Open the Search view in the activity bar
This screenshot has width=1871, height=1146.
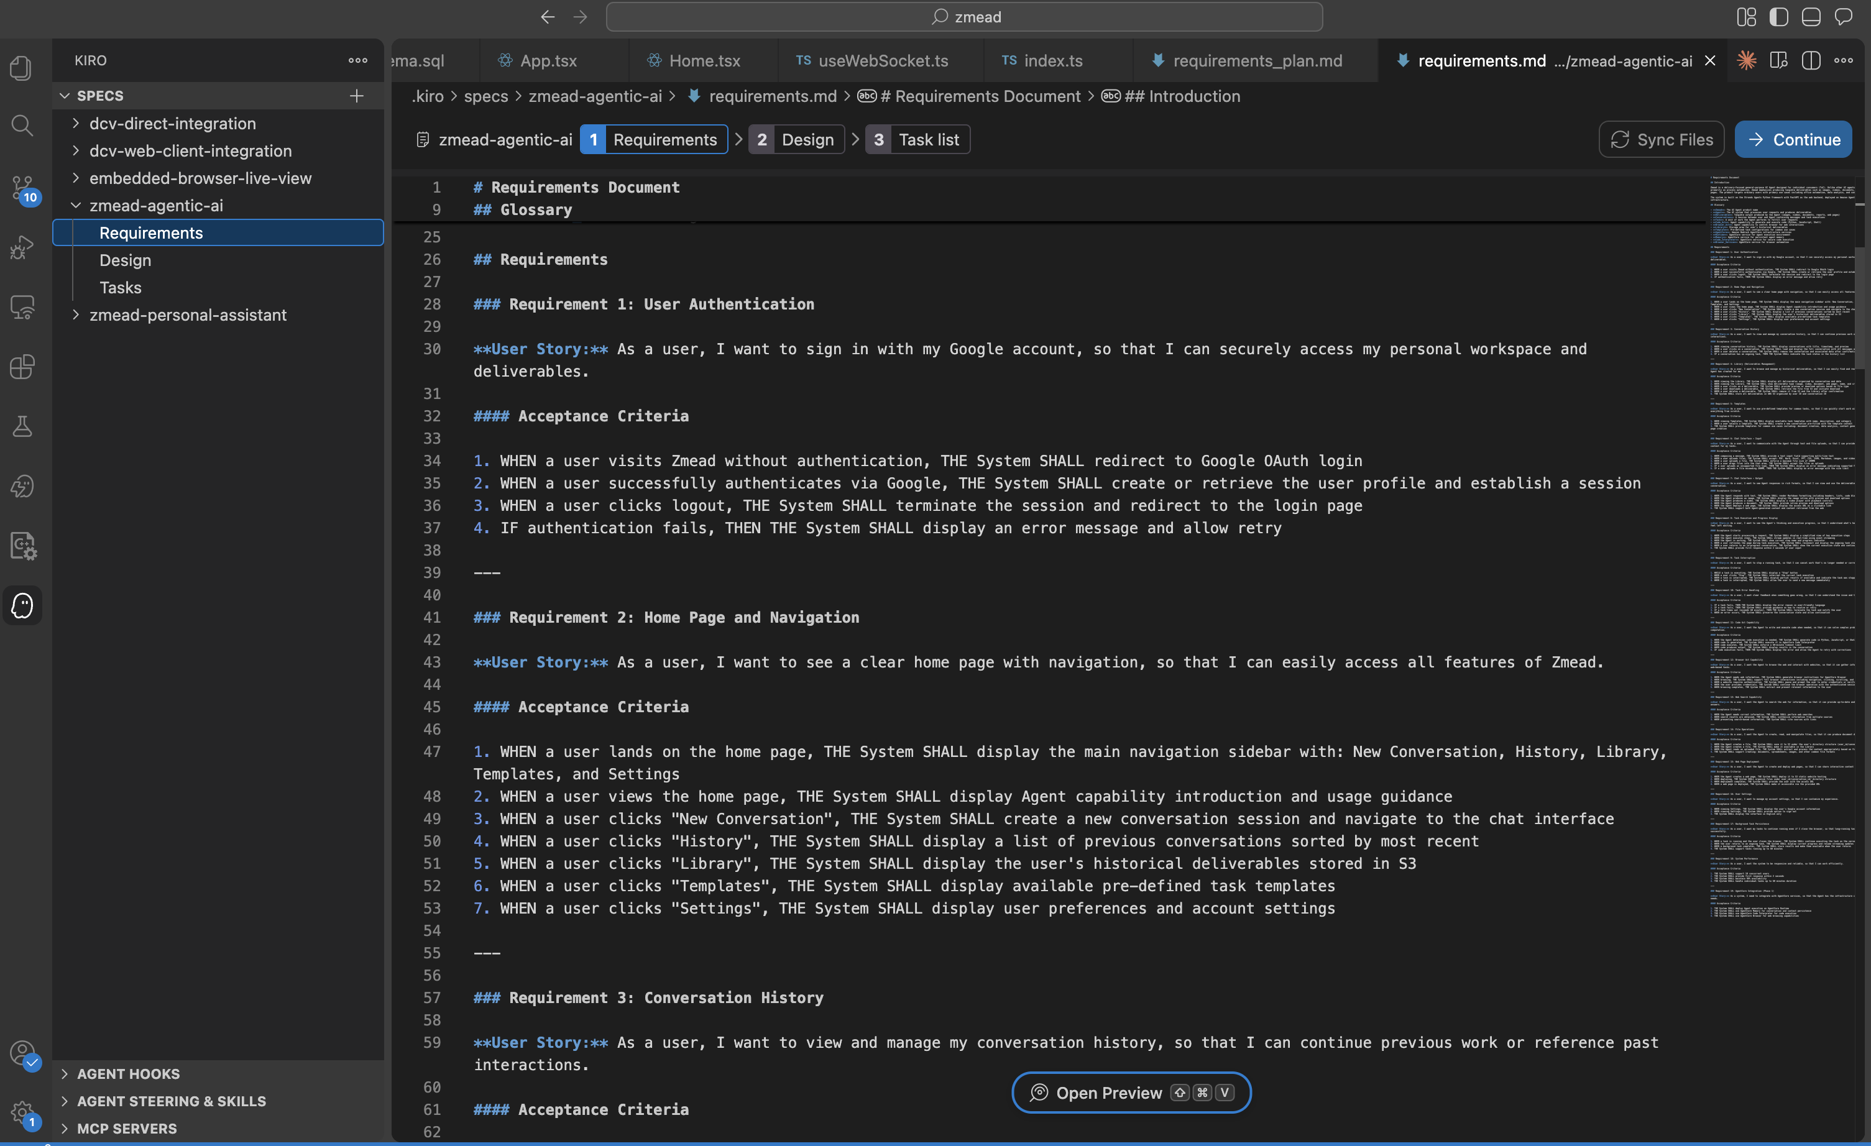[21, 125]
